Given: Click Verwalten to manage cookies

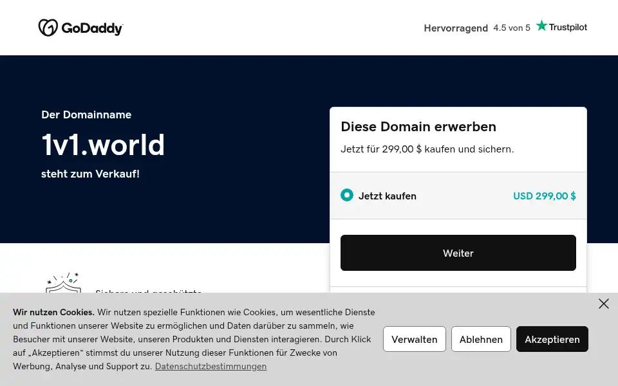Looking at the screenshot, I should click(x=414, y=339).
